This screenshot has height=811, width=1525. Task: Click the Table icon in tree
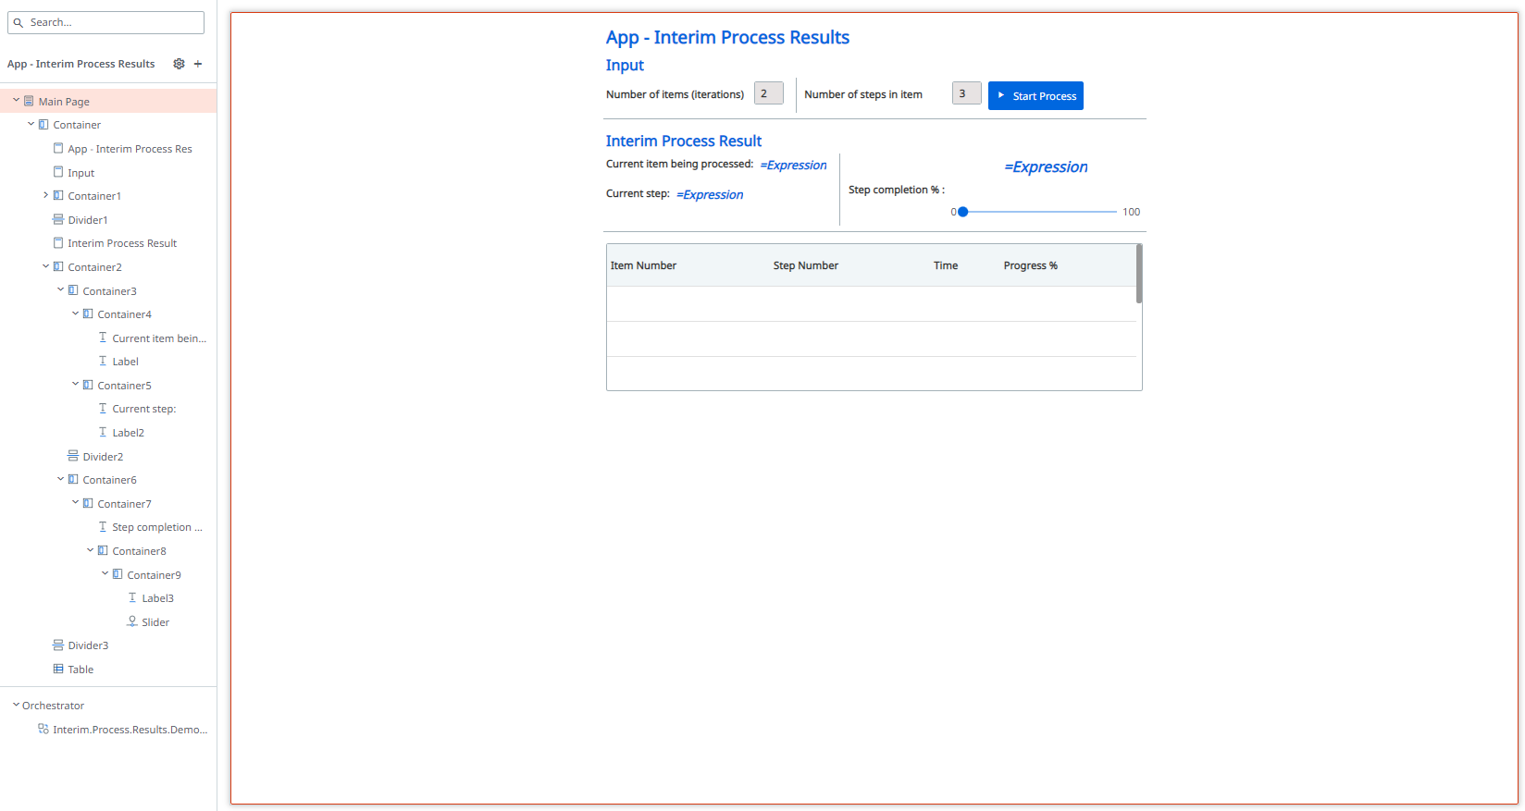coord(58,670)
